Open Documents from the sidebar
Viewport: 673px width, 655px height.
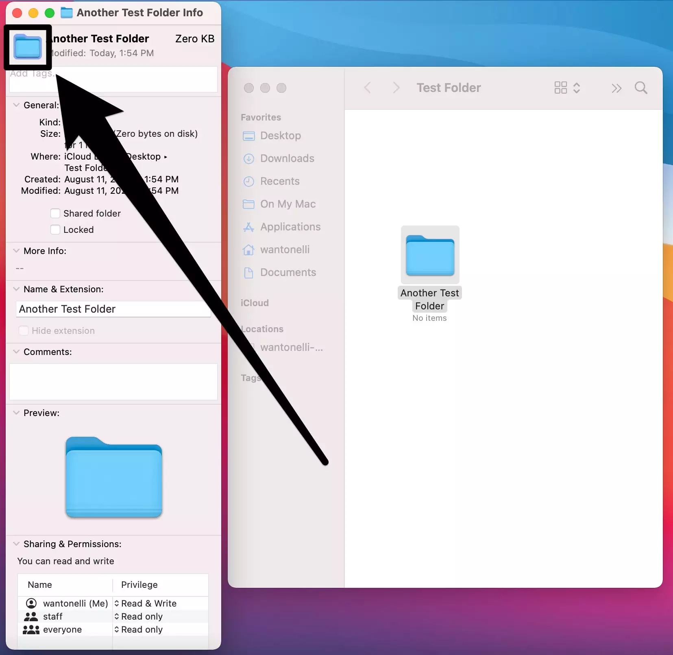pos(288,272)
